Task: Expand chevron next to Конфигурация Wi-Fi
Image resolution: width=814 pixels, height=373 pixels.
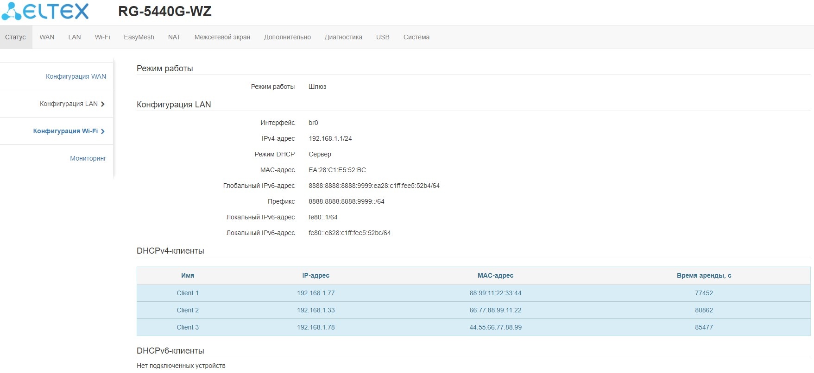Action: tap(103, 131)
